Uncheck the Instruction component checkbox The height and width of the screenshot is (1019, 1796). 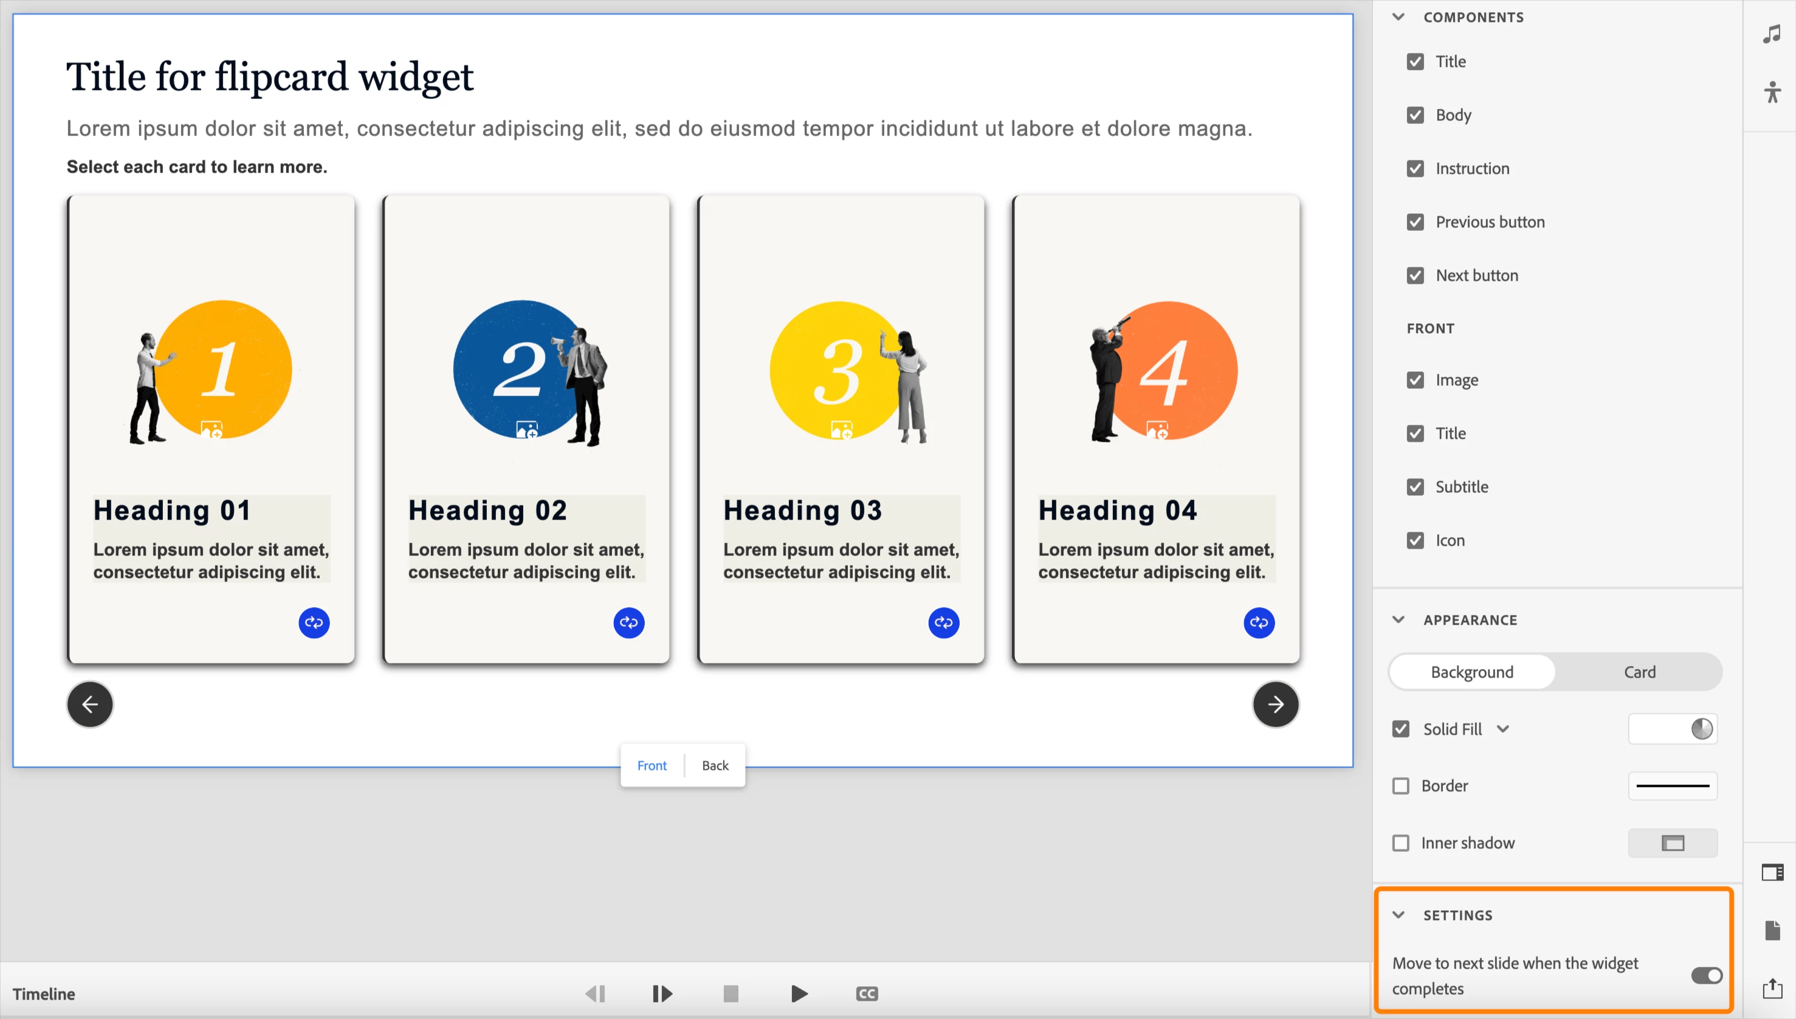pos(1414,168)
